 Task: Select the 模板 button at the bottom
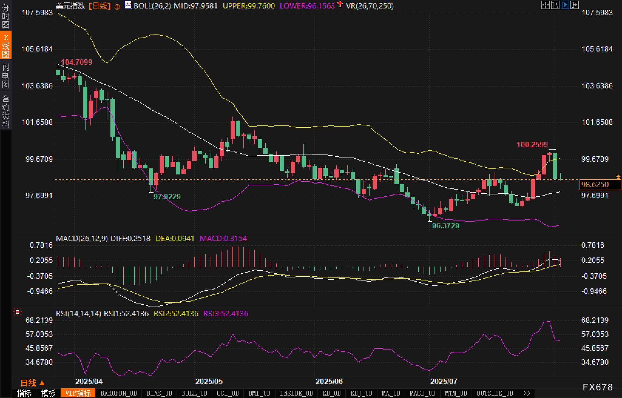48,393
